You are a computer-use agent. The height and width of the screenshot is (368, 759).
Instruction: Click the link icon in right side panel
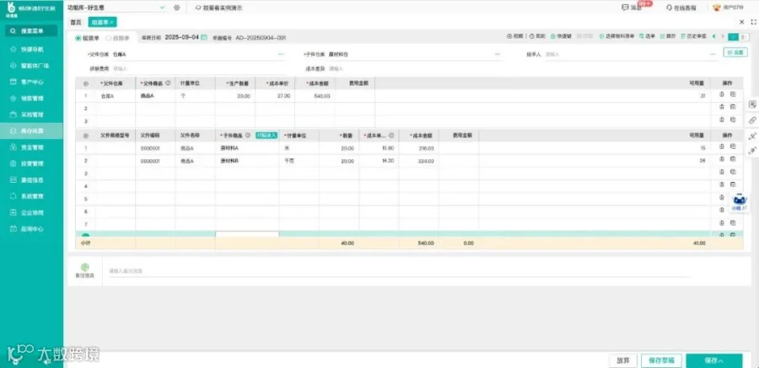[752, 120]
